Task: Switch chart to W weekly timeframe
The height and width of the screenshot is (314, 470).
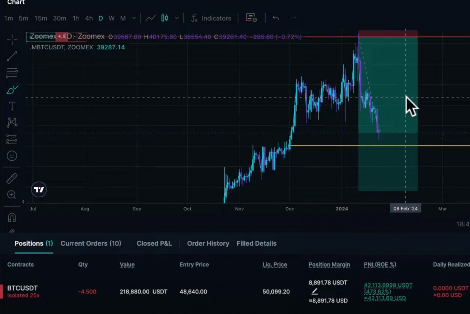Action: coord(111,18)
